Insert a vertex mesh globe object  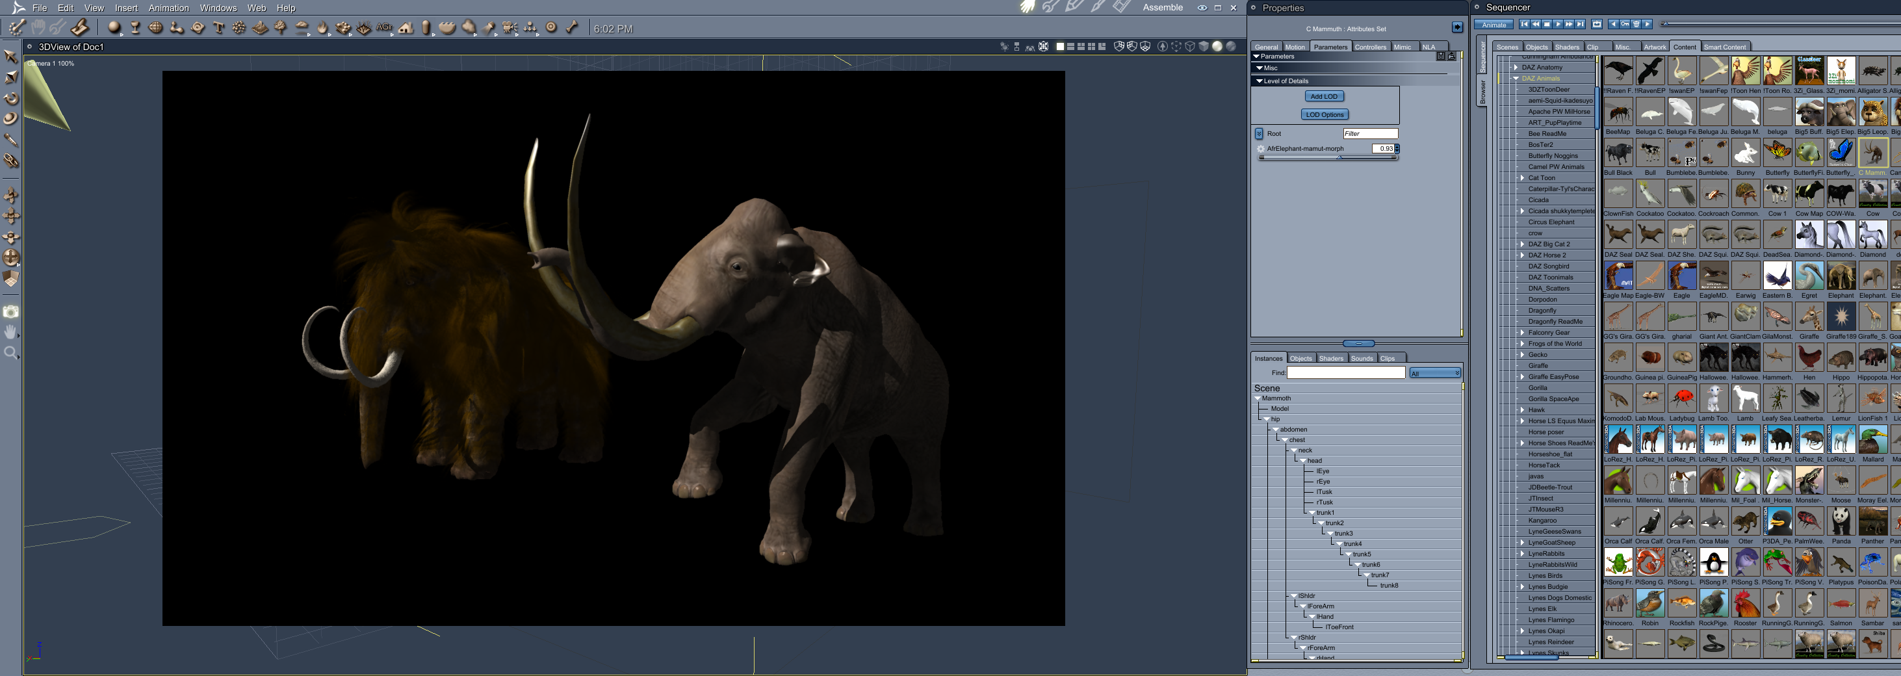pyautogui.click(x=156, y=28)
